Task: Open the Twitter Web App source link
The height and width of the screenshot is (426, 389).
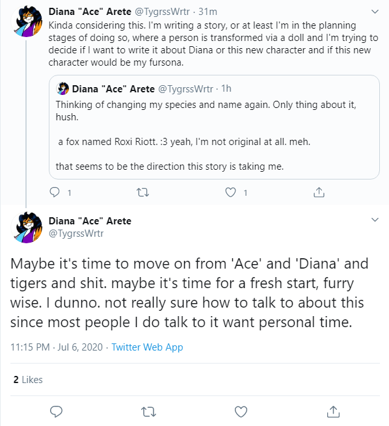Action: (x=147, y=347)
